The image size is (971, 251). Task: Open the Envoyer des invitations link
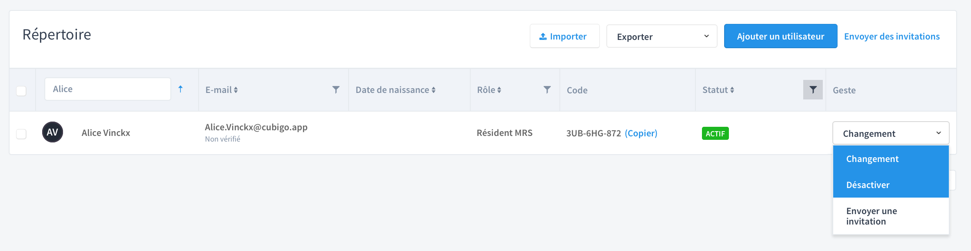891,36
